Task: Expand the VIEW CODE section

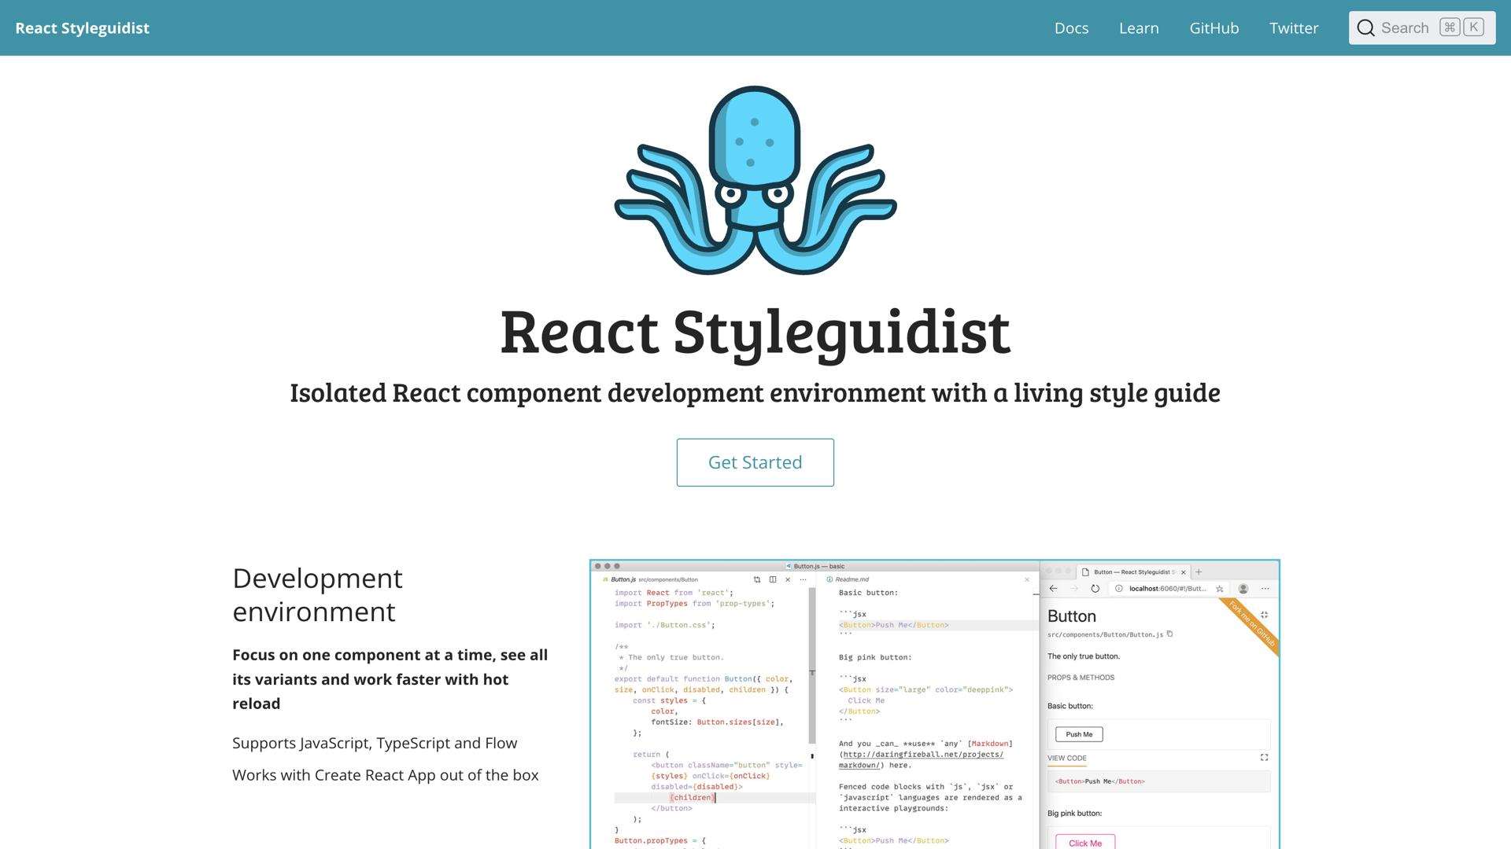Action: pyautogui.click(x=1067, y=759)
